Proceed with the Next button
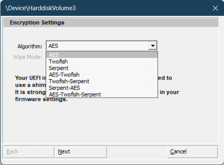The width and height of the screenshot is (224, 165). coord(81,152)
